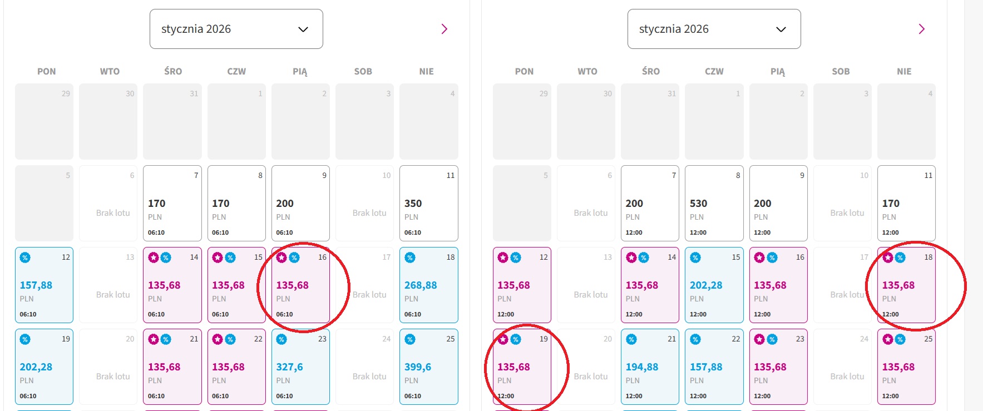The width and height of the screenshot is (983, 411).
Task: Click percent discount icon on left day 12
Action: [25, 258]
